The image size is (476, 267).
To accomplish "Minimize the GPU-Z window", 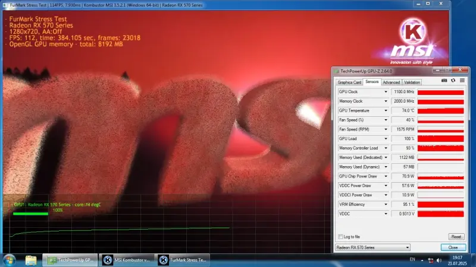I will (437, 70).
